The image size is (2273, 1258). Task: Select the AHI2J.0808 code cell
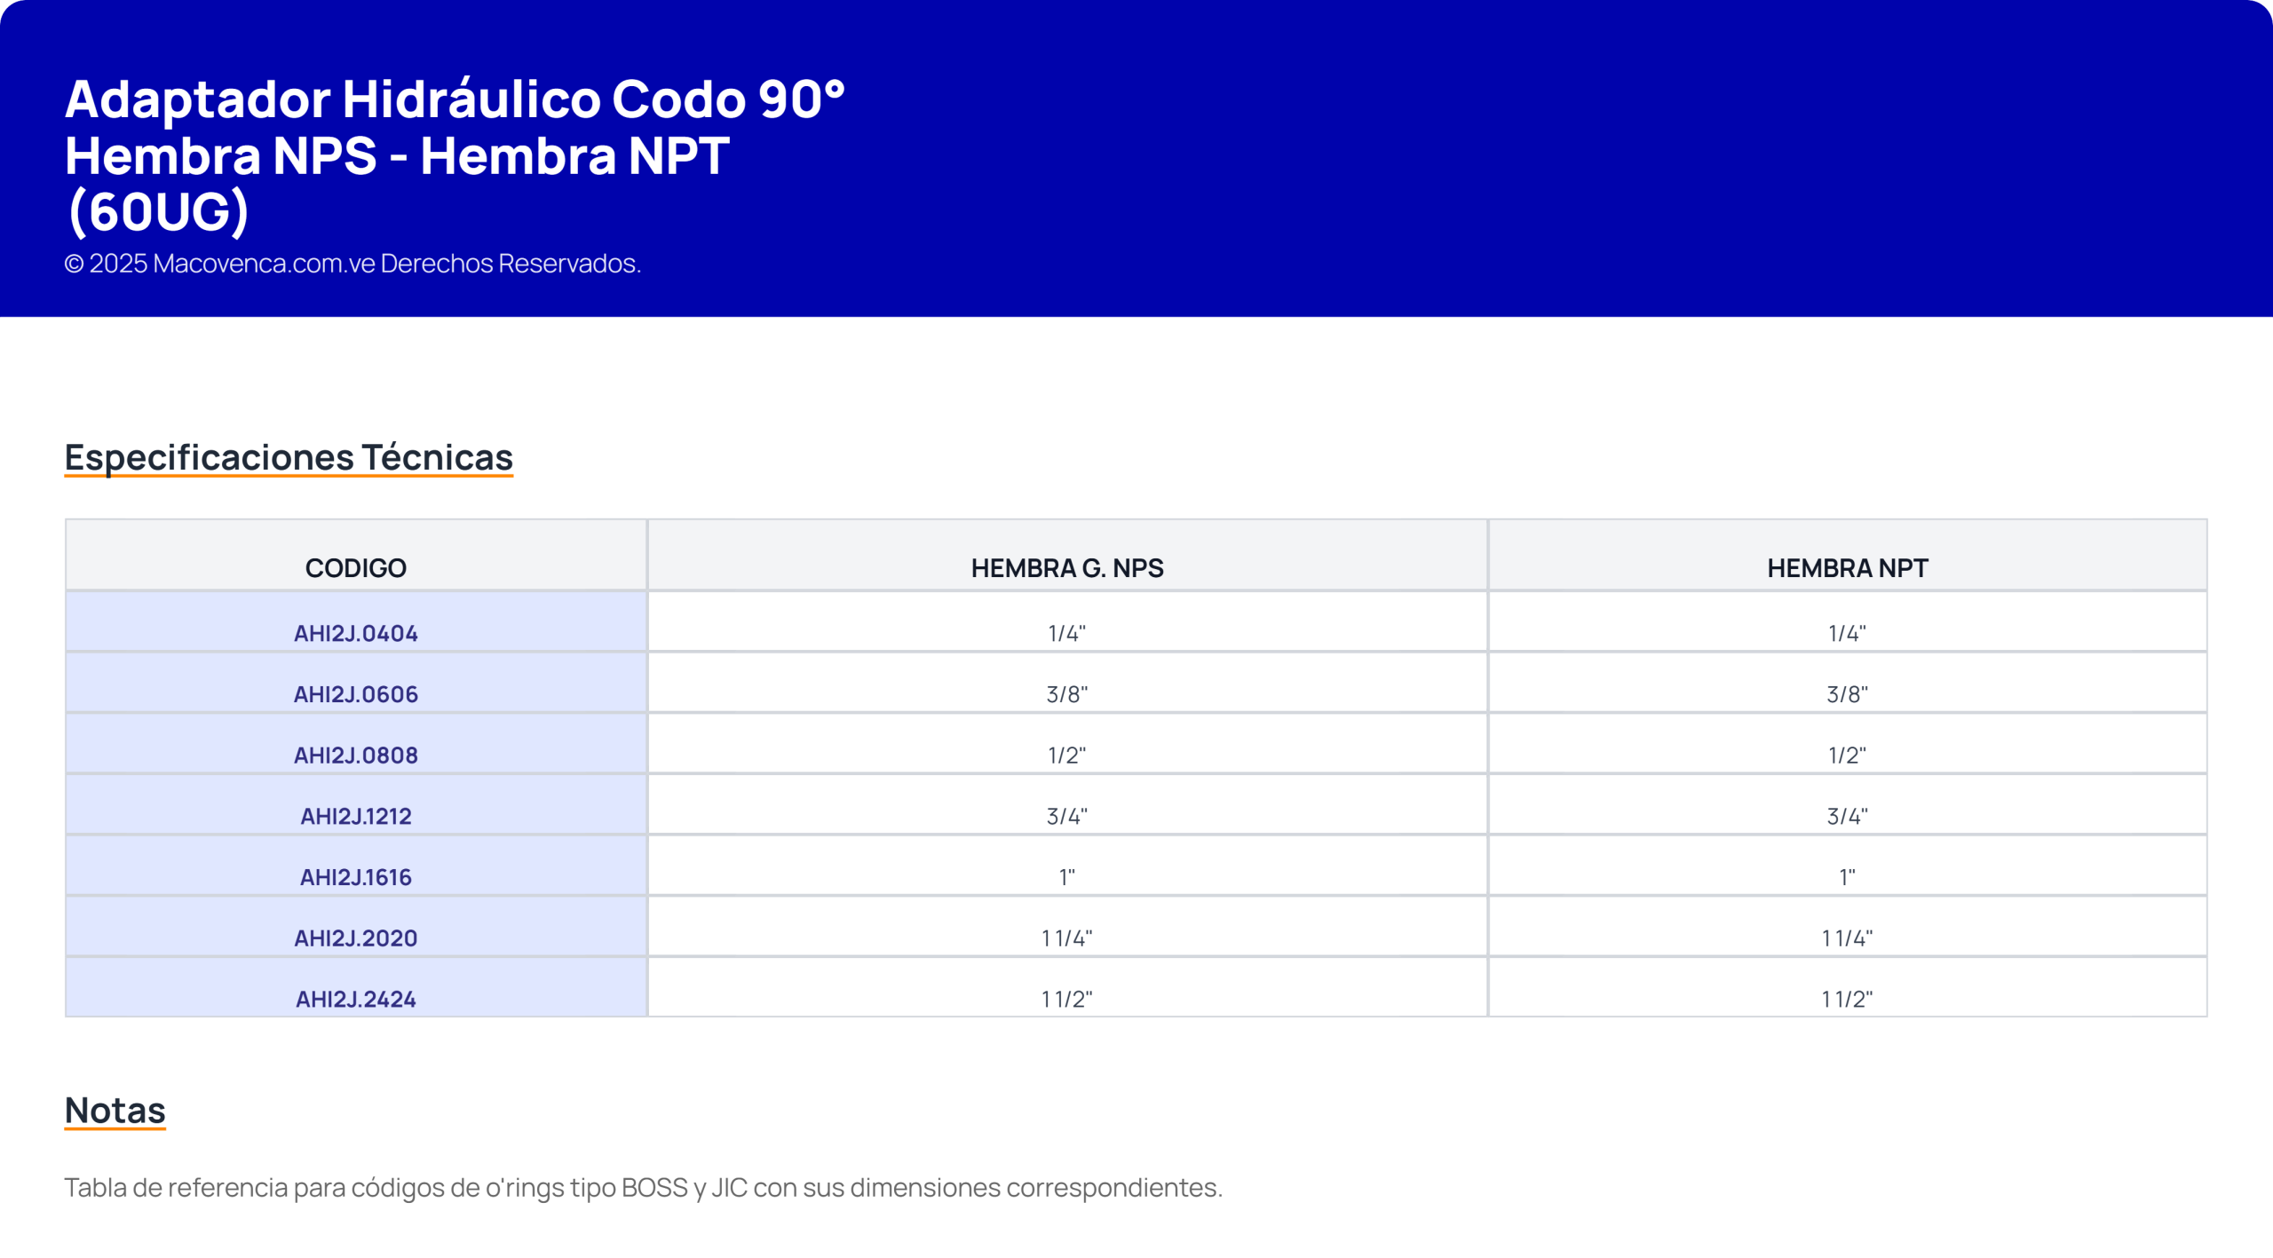pos(356,744)
